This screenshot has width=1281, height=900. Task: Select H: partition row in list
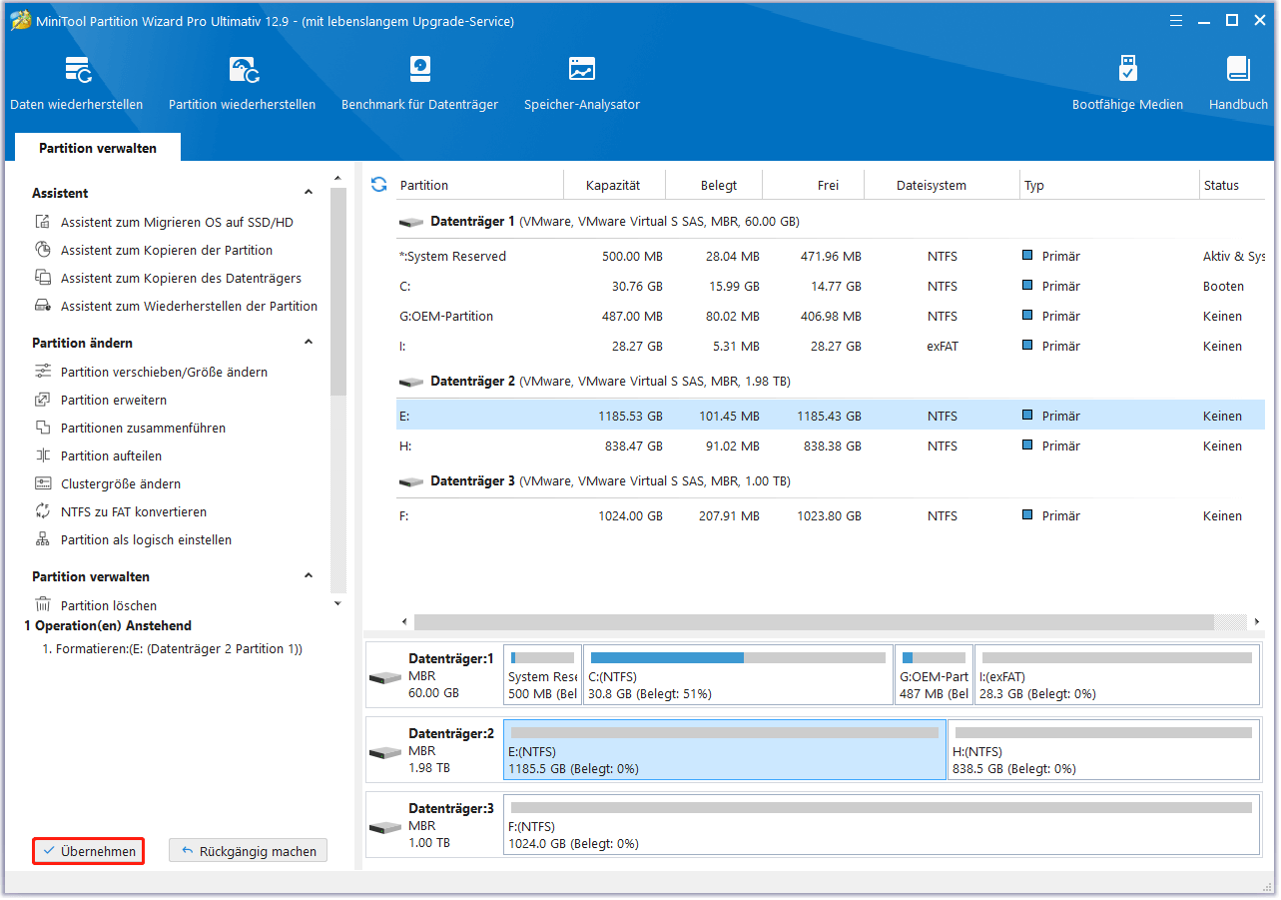[x=831, y=447]
